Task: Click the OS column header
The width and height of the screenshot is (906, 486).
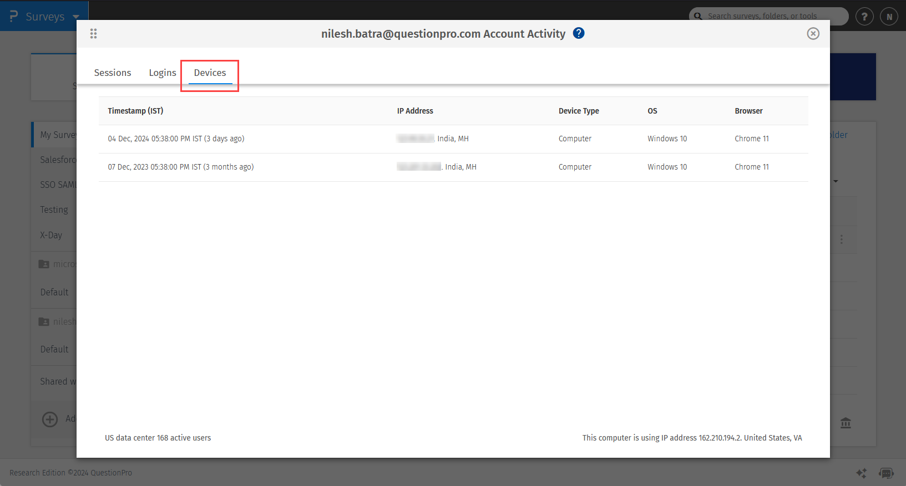Action: (652, 111)
